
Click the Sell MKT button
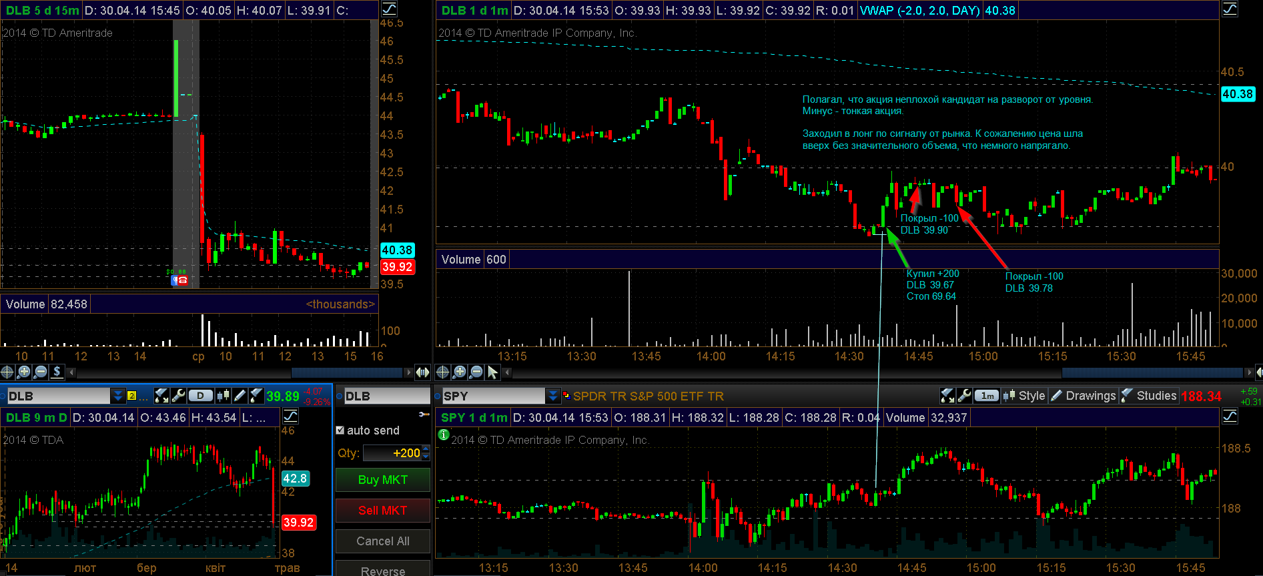[383, 511]
